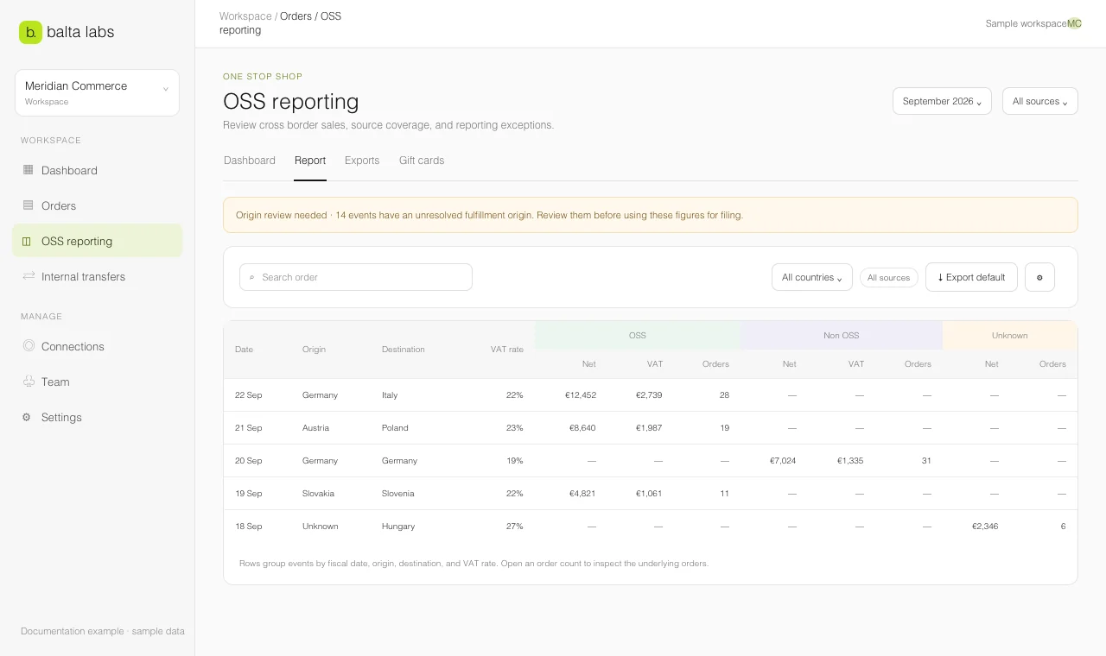Click the Origin column header
1106x656 pixels.
314,350
